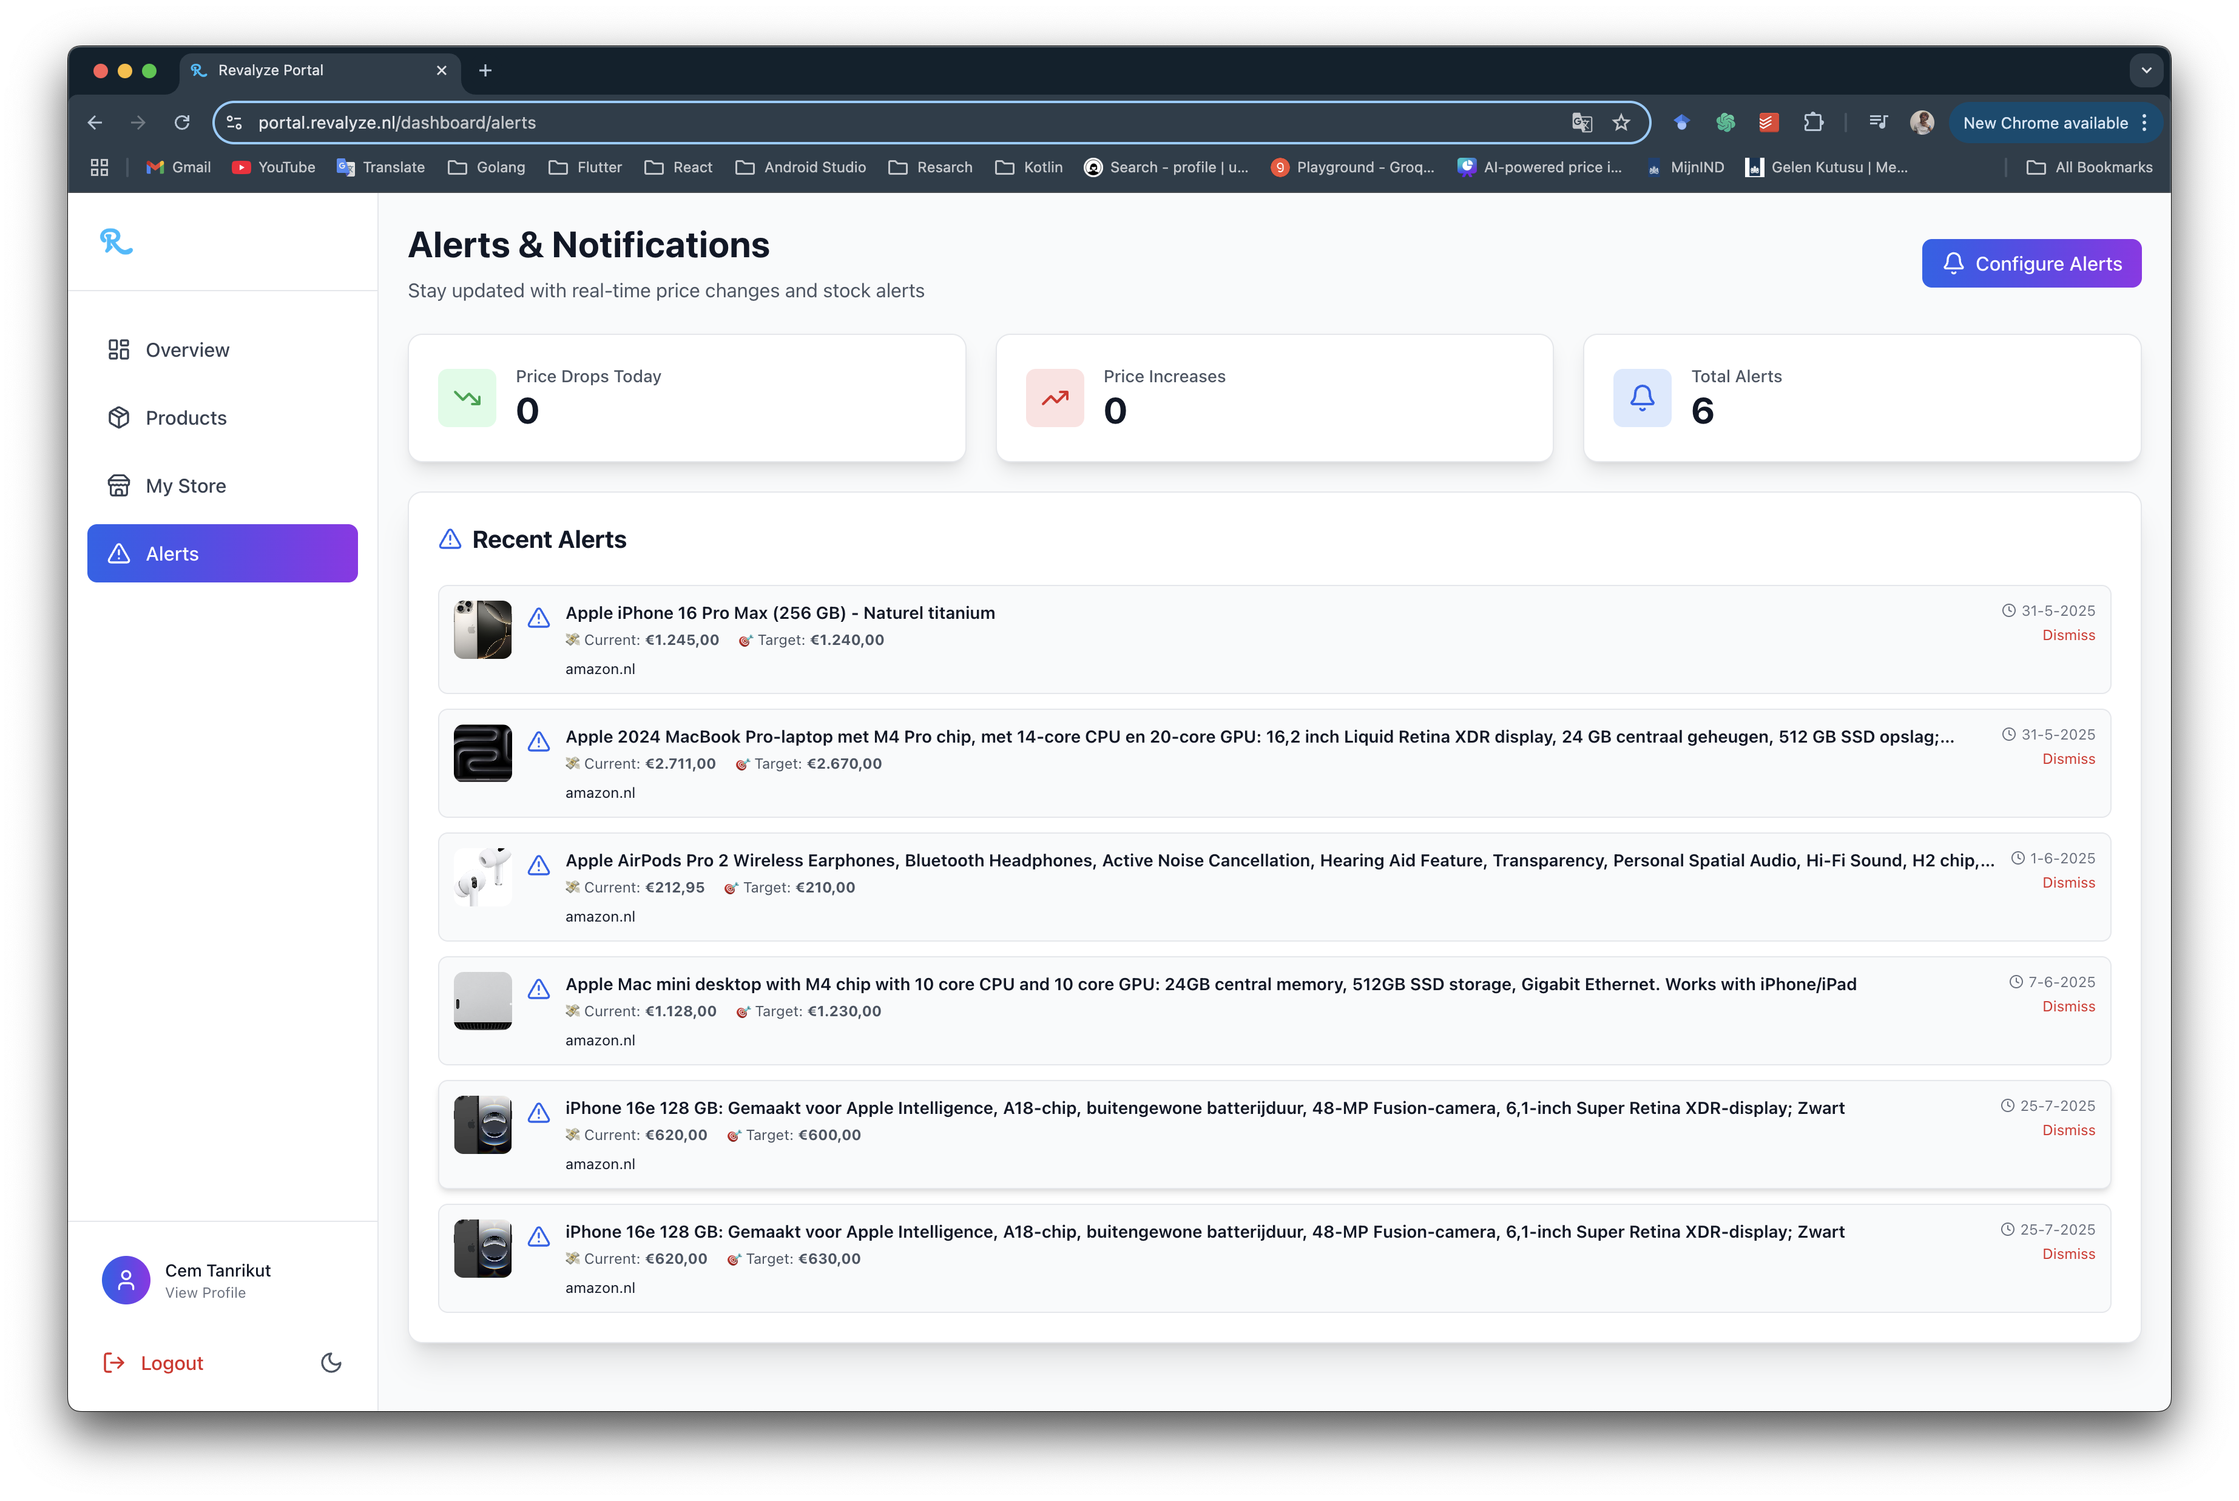Click warning icon on AirPods Pro alert
Viewport: 2239px width, 1501px height.
click(x=539, y=865)
